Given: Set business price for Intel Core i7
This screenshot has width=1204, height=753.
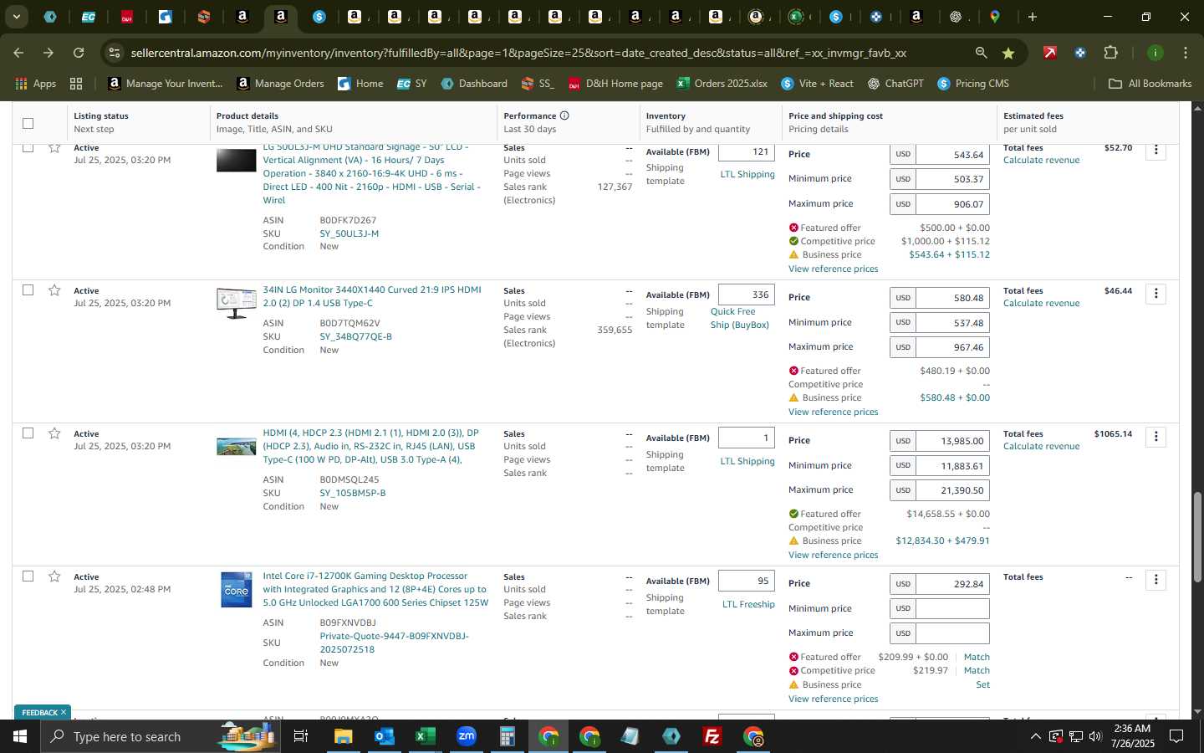Looking at the screenshot, I should point(983,684).
